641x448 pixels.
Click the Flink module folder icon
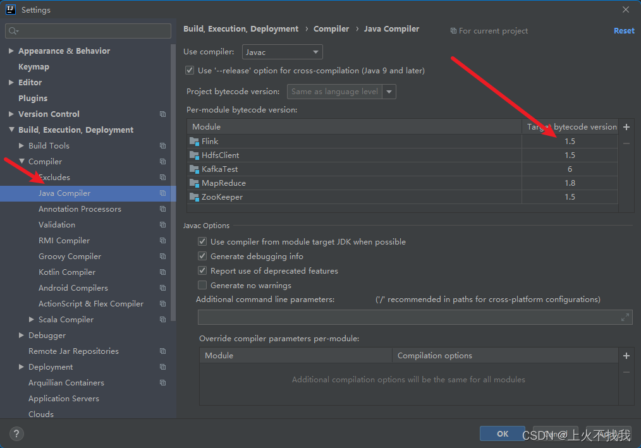pos(194,142)
